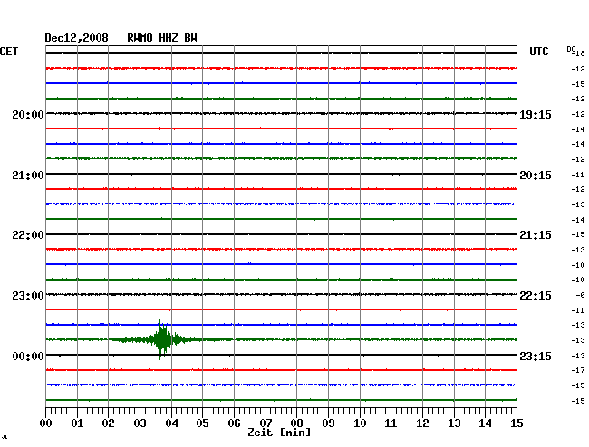
Task: Click the DC value -18
Action: (x=578, y=53)
